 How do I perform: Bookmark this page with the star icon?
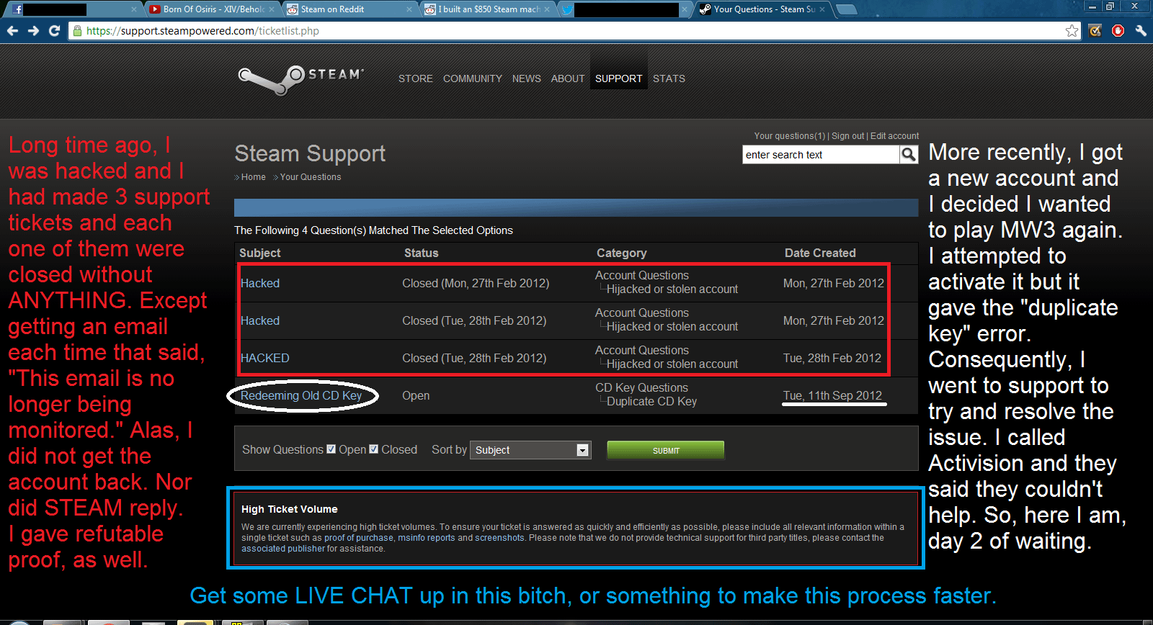point(1072,31)
